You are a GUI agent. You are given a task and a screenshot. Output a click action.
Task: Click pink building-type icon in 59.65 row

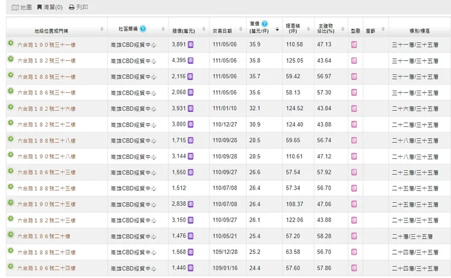pos(354,140)
